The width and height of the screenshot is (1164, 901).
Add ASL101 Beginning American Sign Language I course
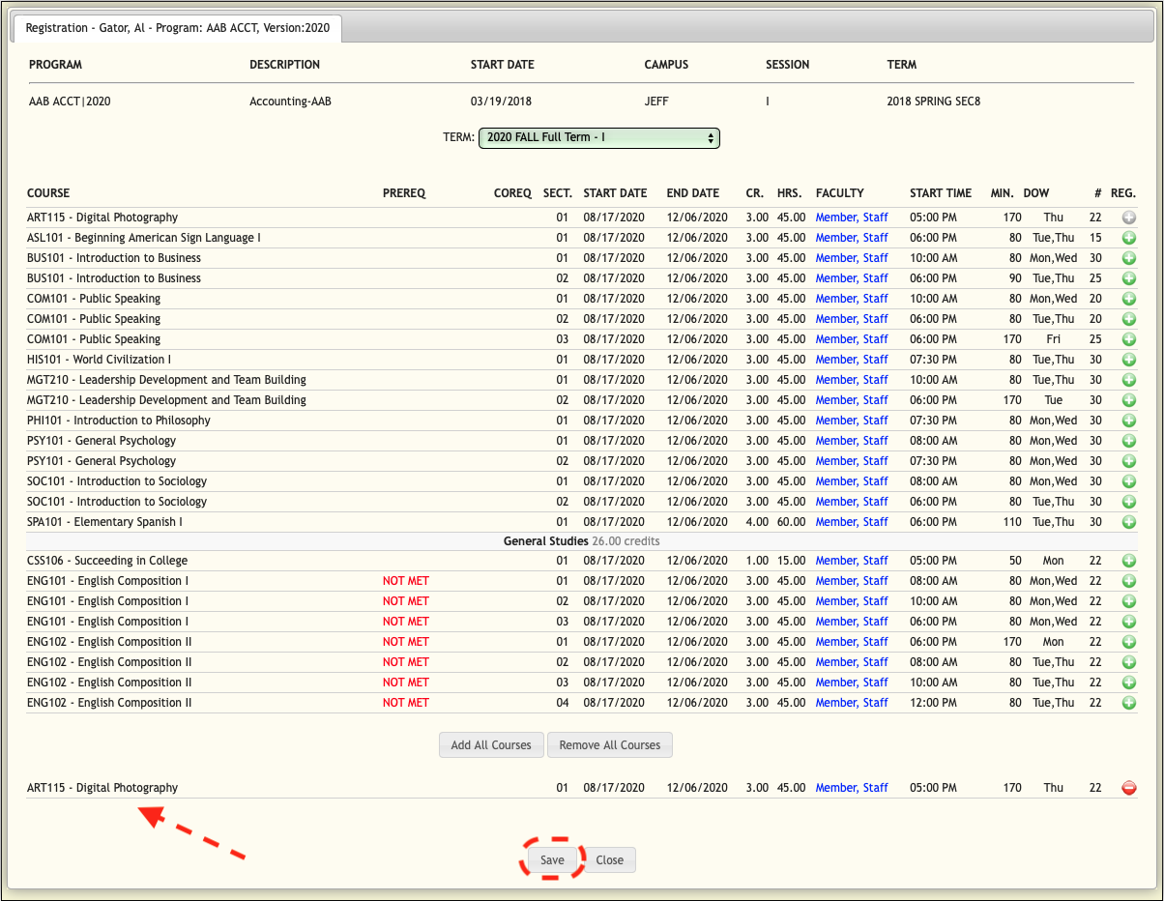(1128, 238)
